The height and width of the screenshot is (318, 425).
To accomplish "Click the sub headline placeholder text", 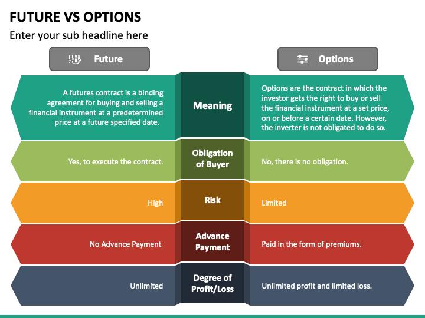I will click(x=79, y=35).
